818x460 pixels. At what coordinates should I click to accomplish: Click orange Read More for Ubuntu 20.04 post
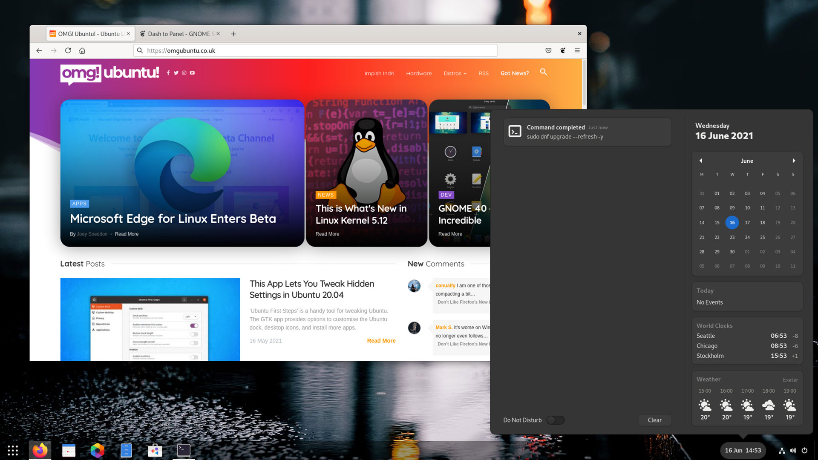point(381,341)
